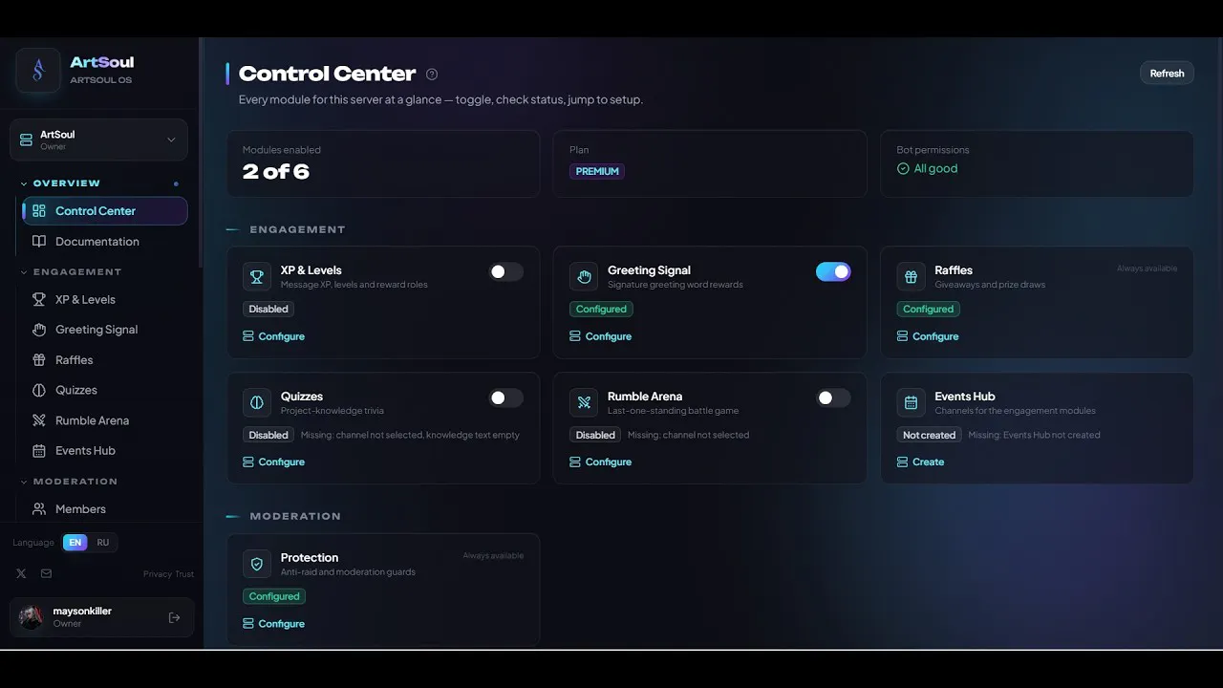
Task: Click the calendar icon beside sidebar Events Hub
Action: 39,451
